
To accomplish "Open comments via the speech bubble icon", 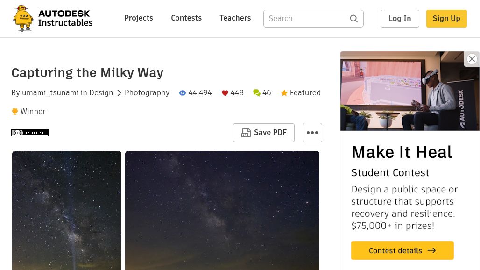I will [257, 92].
